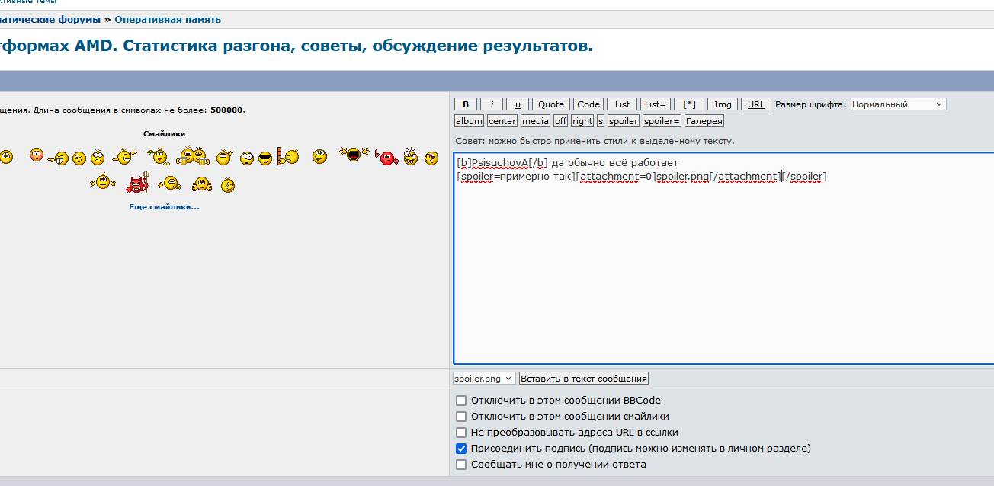The image size is (994, 486).
Task: Click the [/spoiler] tag in the message
Action: tap(805, 177)
